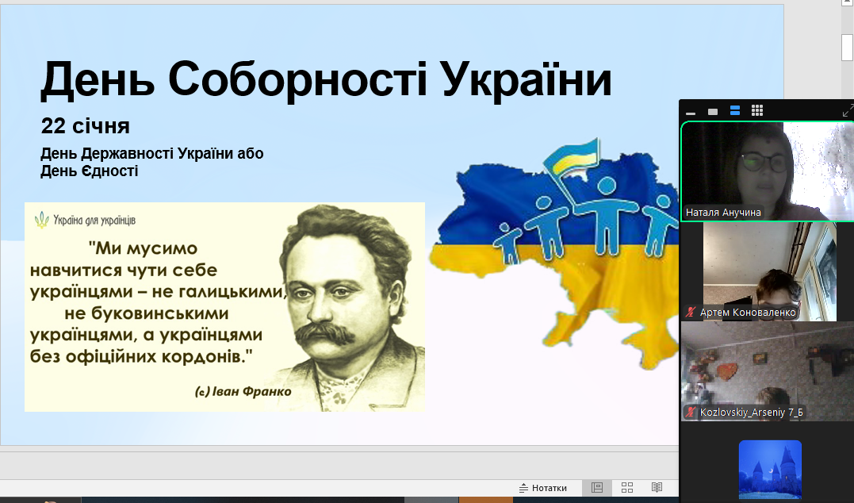
Task: Switch to Reading view
Action: 657,488
